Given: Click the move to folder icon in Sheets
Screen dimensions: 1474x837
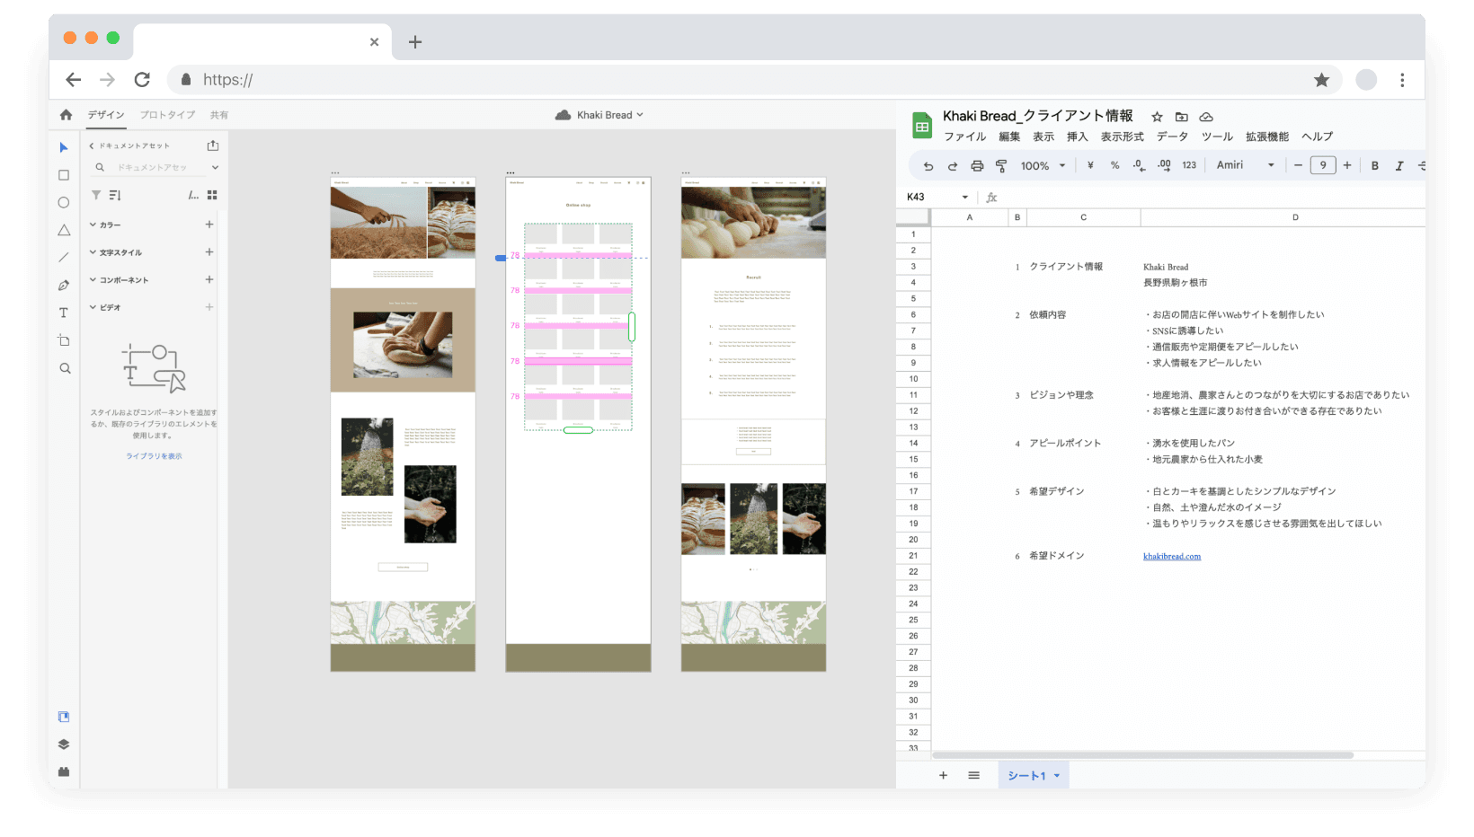Looking at the screenshot, I should (x=1182, y=117).
